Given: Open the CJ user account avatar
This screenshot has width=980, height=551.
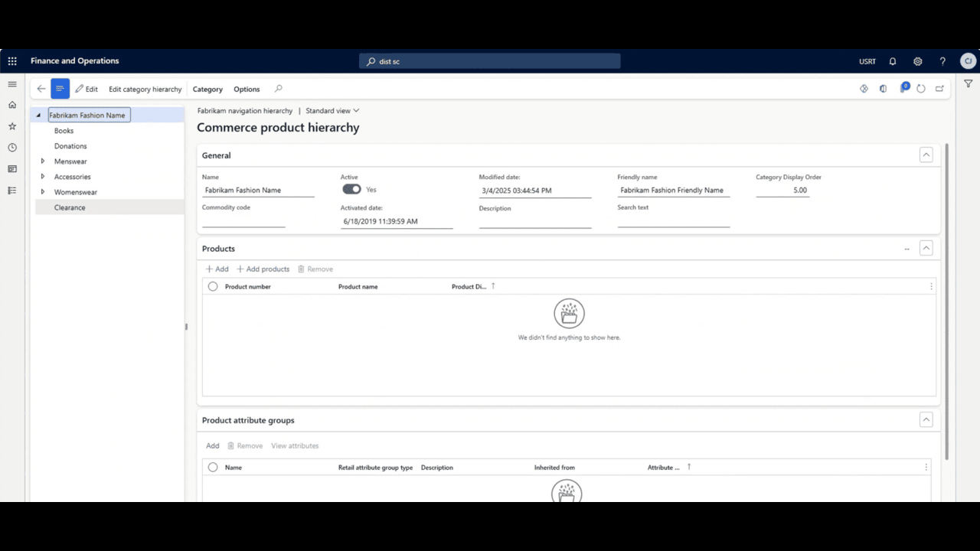Looking at the screenshot, I should pos(968,61).
